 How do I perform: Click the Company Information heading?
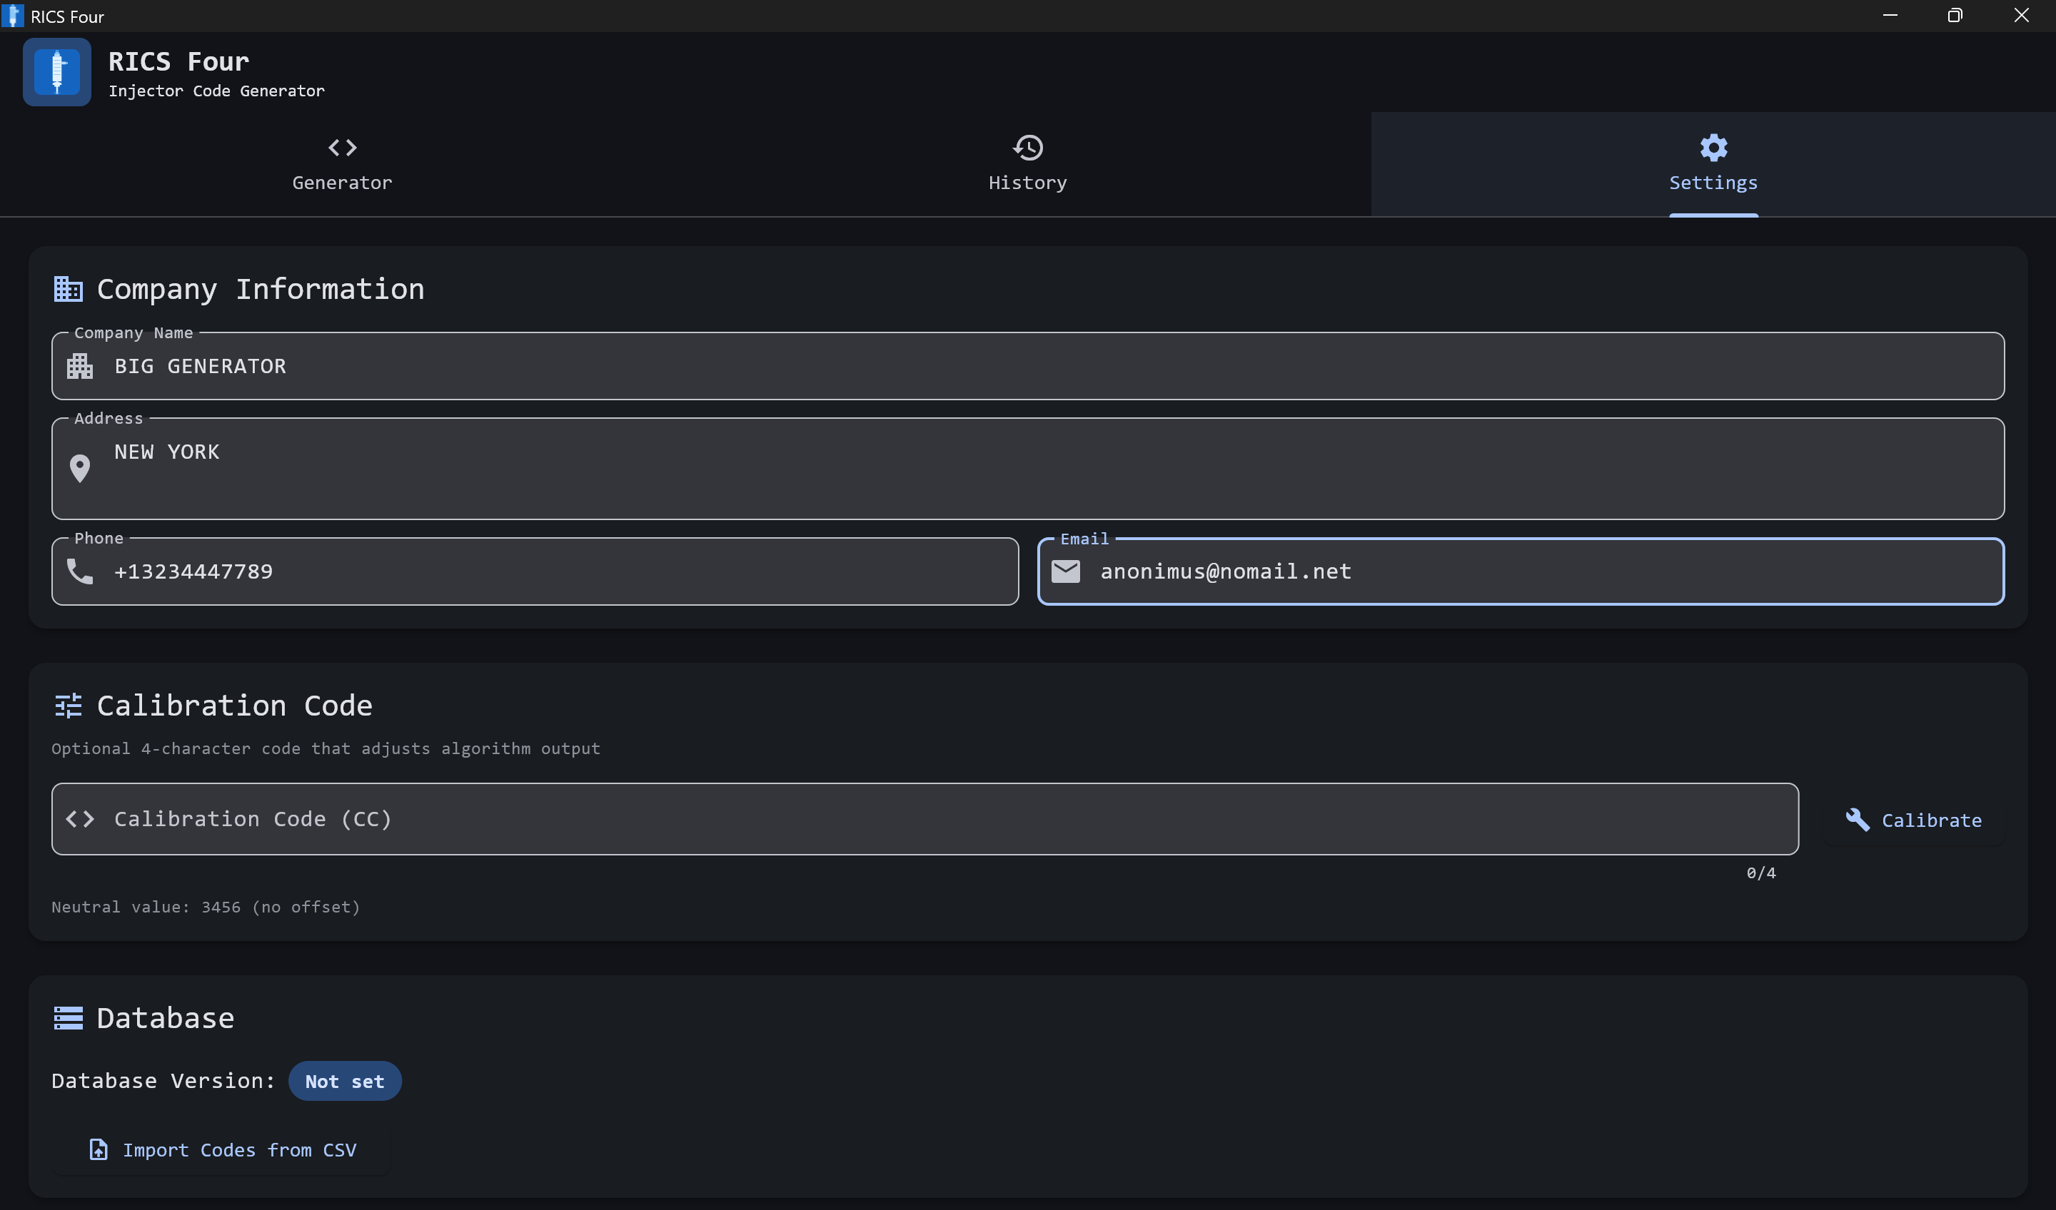pos(261,290)
